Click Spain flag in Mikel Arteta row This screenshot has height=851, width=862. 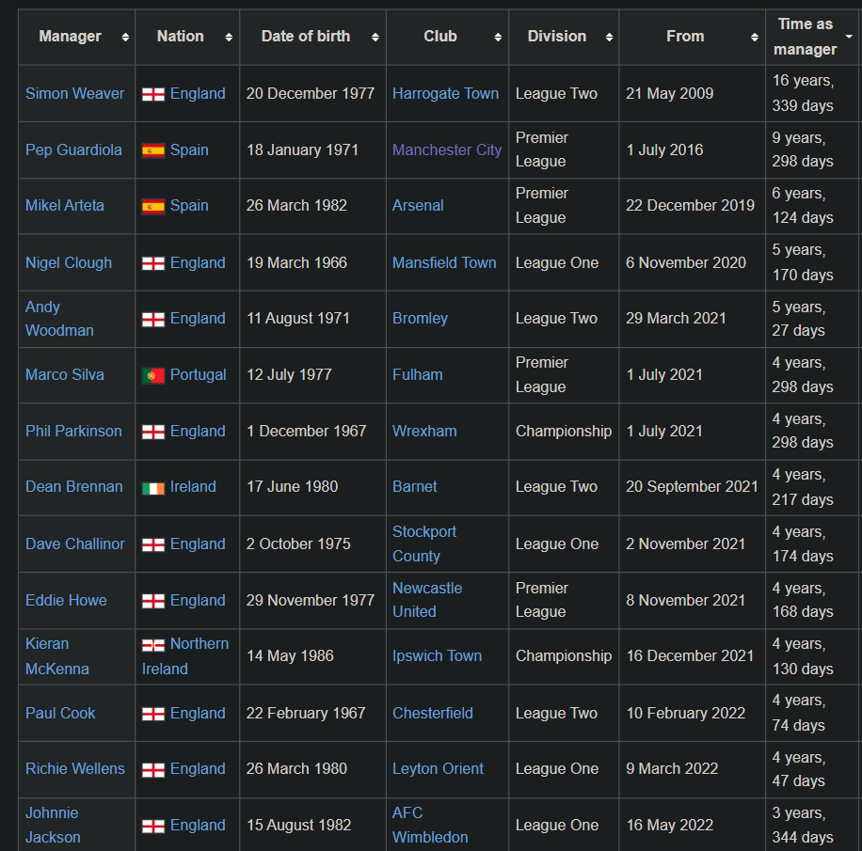(x=153, y=207)
